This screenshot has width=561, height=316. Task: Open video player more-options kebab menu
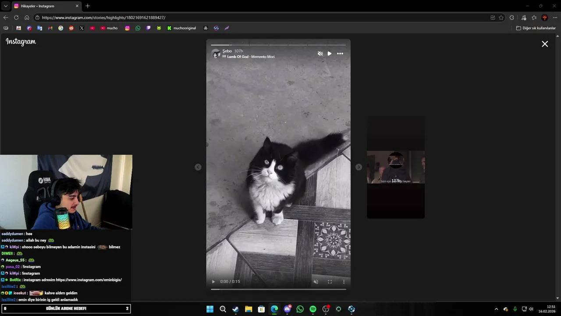(344, 282)
